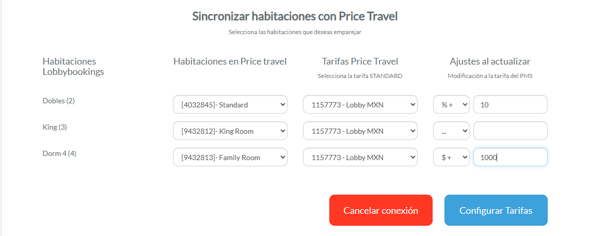Focus the empty King adjustment value field
589x236 pixels.
(510, 131)
